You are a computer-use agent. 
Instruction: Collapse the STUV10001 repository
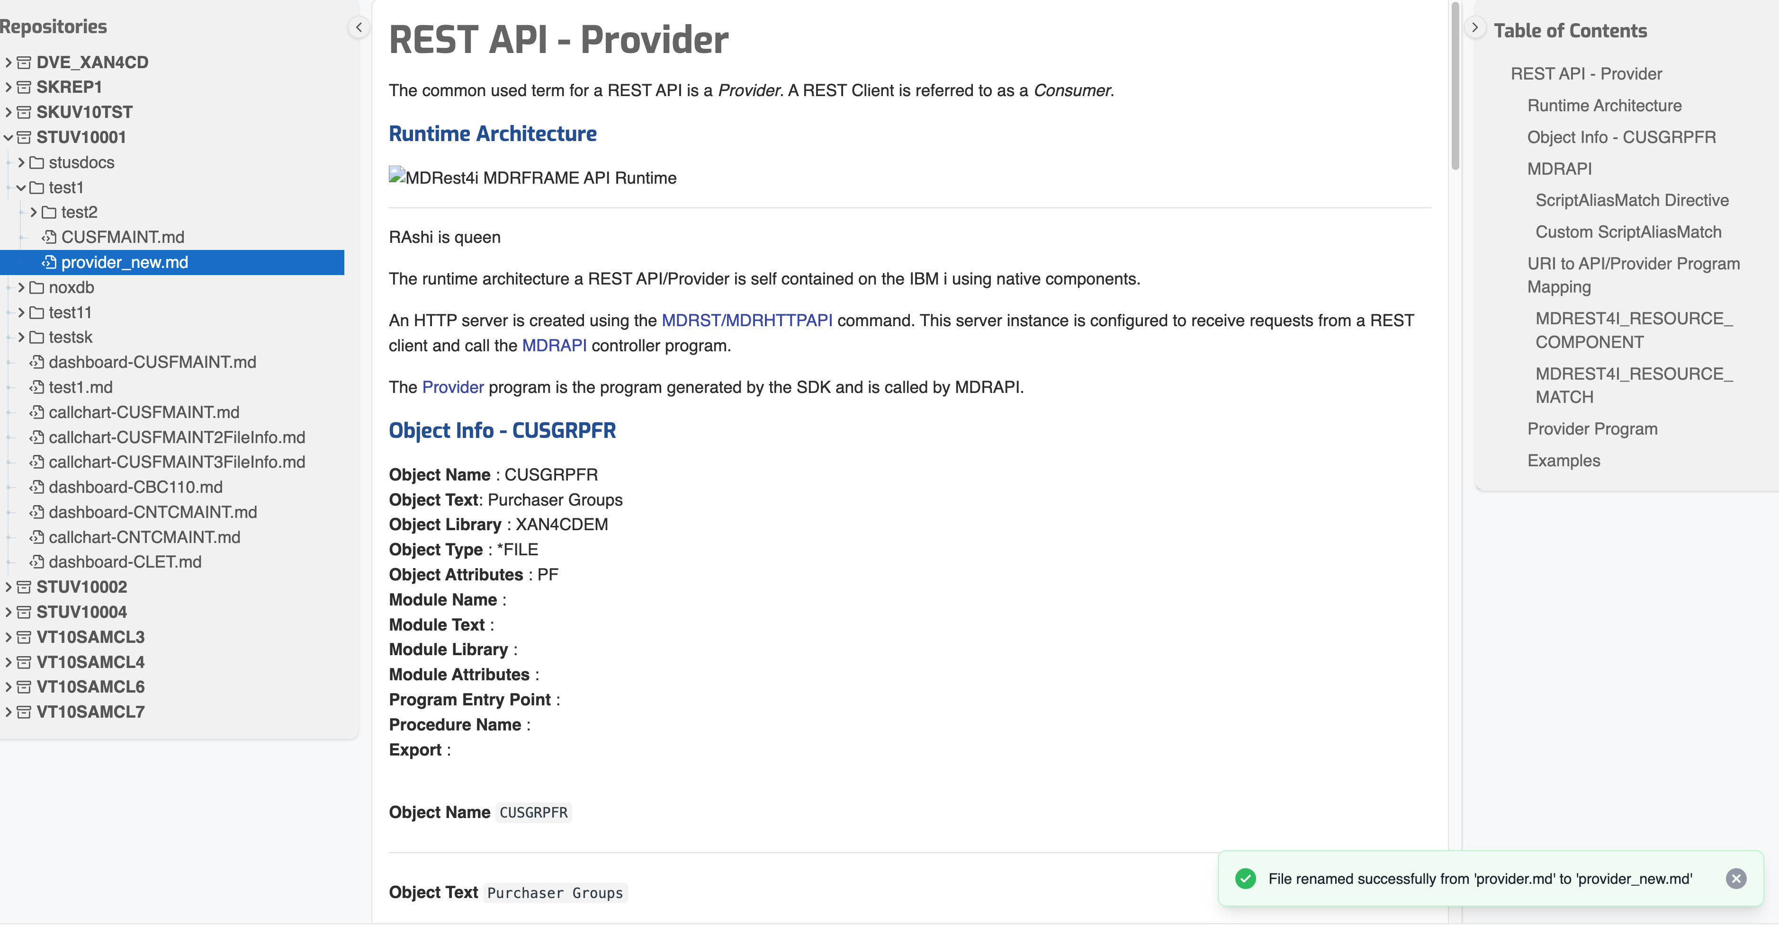tap(8, 137)
